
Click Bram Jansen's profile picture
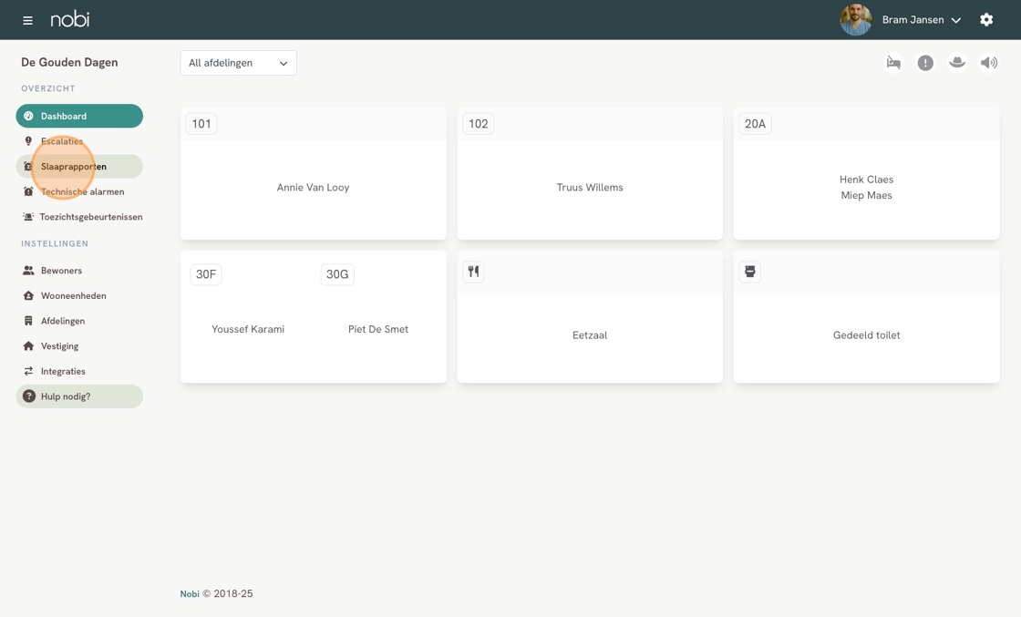click(855, 19)
